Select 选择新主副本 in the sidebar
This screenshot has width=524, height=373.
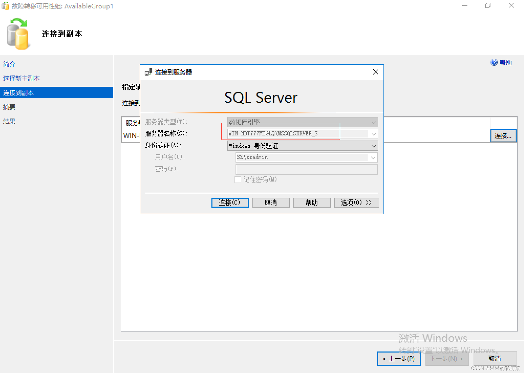click(22, 78)
